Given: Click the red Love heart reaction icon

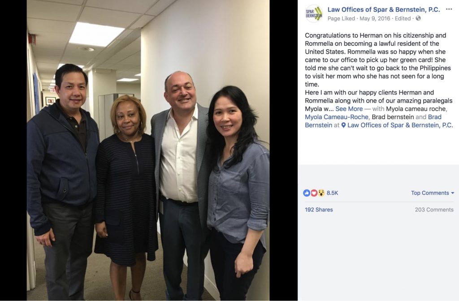Looking at the screenshot, I should (314, 193).
